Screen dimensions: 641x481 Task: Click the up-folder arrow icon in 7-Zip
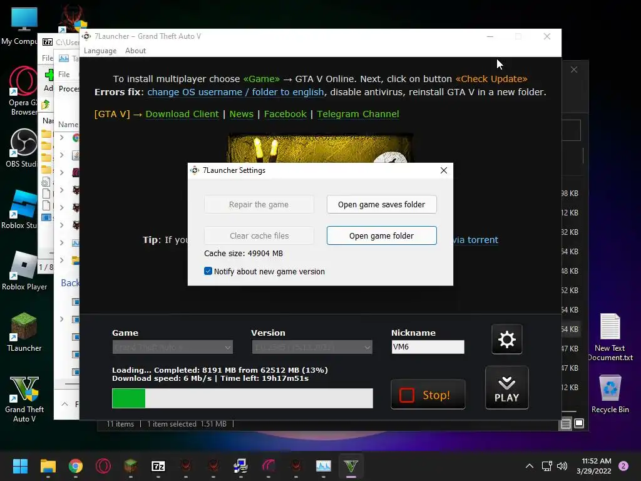click(x=46, y=105)
